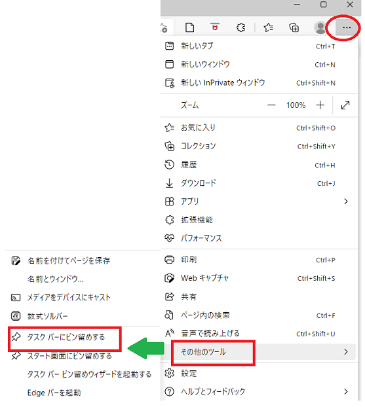Enter full screen via zoom expand icon
365x407 pixels.
(x=345, y=105)
